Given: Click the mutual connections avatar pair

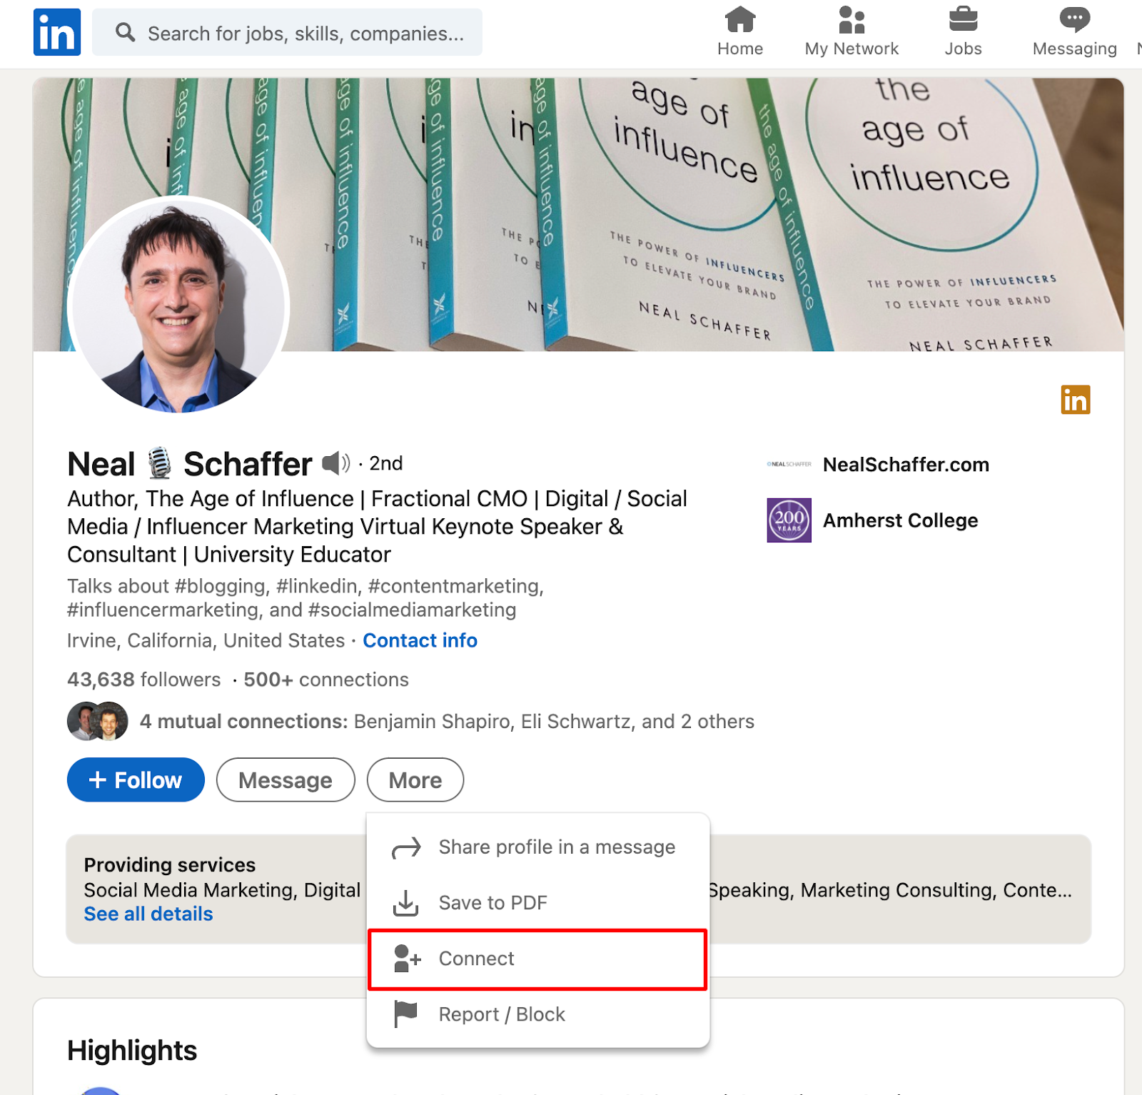Looking at the screenshot, I should 98,721.
